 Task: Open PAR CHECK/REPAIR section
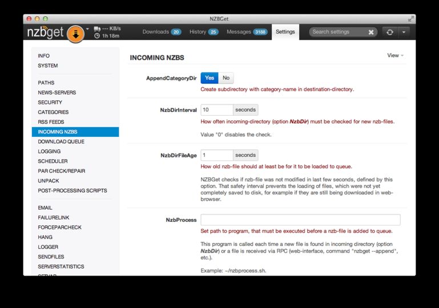coord(62,171)
